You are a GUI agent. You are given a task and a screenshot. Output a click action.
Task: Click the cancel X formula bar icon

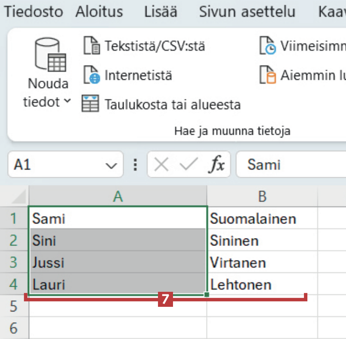pyautogui.click(x=161, y=165)
